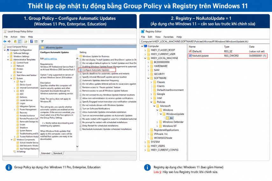Click the HKEY_LOCAL_MACHINE folder icon
The height and width of the screenshot is (181, 272).
click(x=149, y=58)
